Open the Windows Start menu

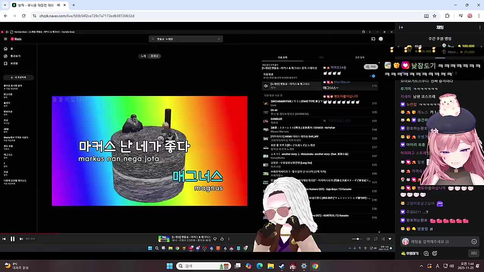coord(170,266)
